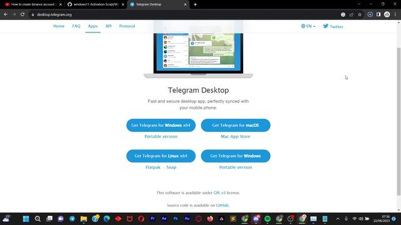Open the weather widget on taskbar
The width and height of the screenshot is (401, 225).
pyautogui.click(x=6, y=219)
